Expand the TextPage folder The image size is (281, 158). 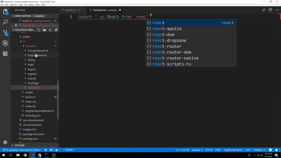click(x=33, y=83)
